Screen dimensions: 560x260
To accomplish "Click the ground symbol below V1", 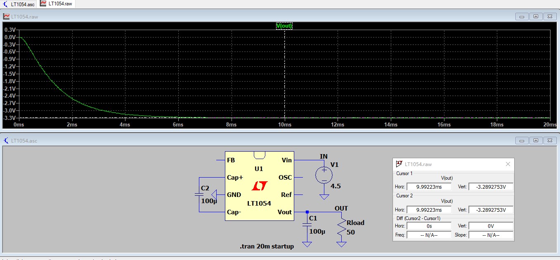I will click(x=324, y=197).
